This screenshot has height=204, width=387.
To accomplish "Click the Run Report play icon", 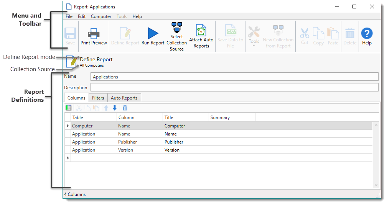I will [153, 34].
